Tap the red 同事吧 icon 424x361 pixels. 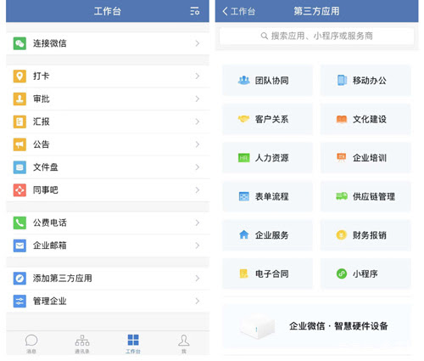[20, 190]
